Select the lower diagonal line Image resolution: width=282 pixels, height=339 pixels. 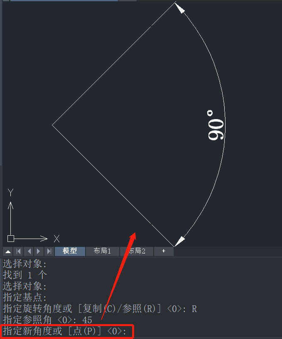point(113,185)
